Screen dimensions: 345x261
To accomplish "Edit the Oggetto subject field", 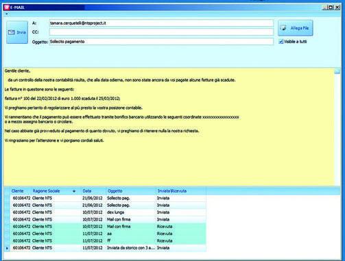I will click(x=161, y=42).
